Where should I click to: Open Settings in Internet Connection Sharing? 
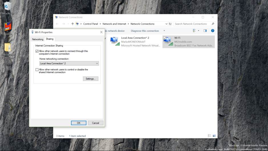tap(90, 79)
